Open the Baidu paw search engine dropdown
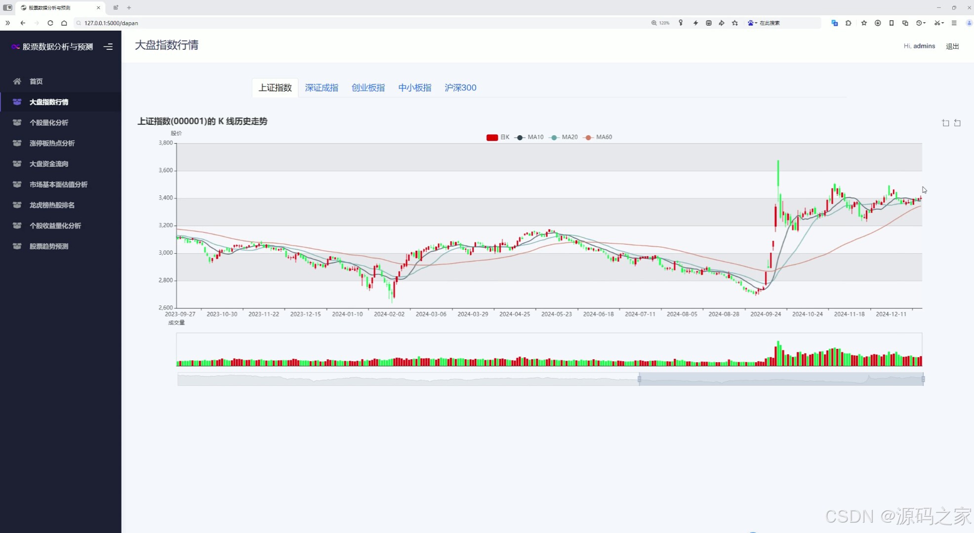This screenshot has width=974, height=533. (x=753, y=23)
